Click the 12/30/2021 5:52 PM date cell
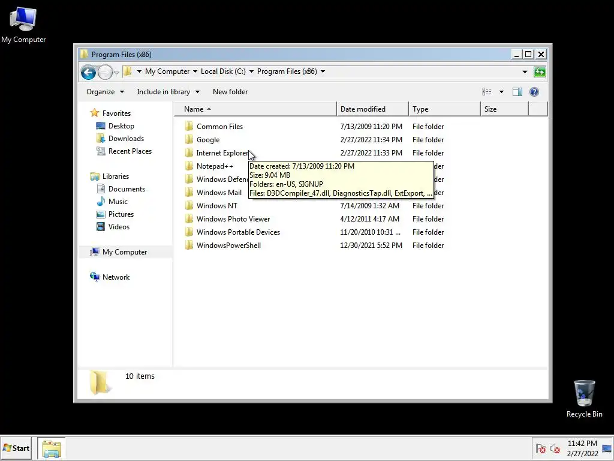Viewport: 614px width, 461px height. (371, 246)
